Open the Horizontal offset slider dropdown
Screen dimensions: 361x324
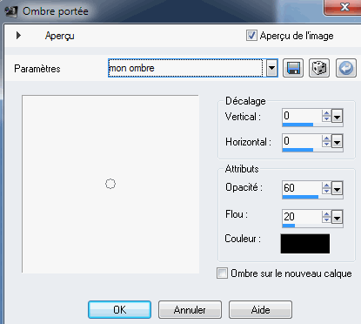tap(338, 142)
